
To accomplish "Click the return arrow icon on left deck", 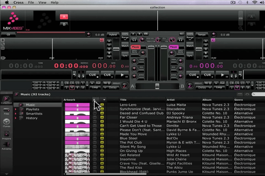I will [x=74, y=75].
